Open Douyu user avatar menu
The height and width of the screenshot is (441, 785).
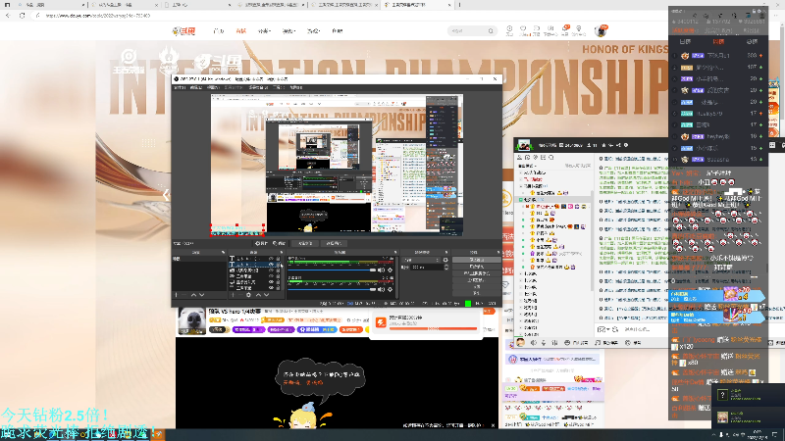(601, 31)
